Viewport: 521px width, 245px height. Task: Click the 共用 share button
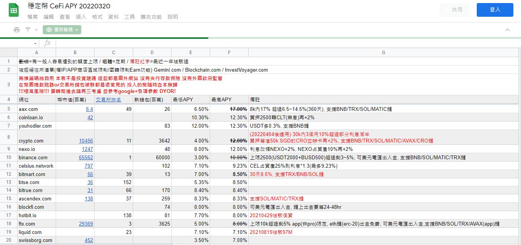coord(454,10)
